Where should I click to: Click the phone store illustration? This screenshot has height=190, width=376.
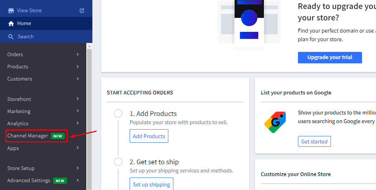[x=249, y=23]
